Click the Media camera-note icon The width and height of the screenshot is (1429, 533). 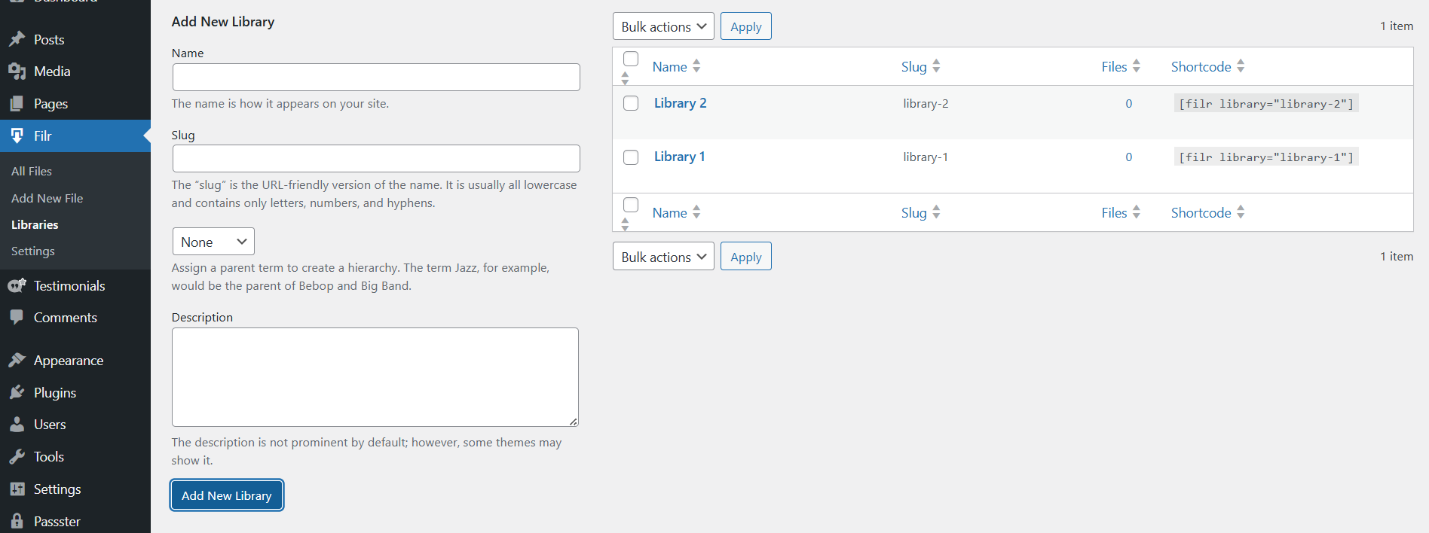point(17,72)
